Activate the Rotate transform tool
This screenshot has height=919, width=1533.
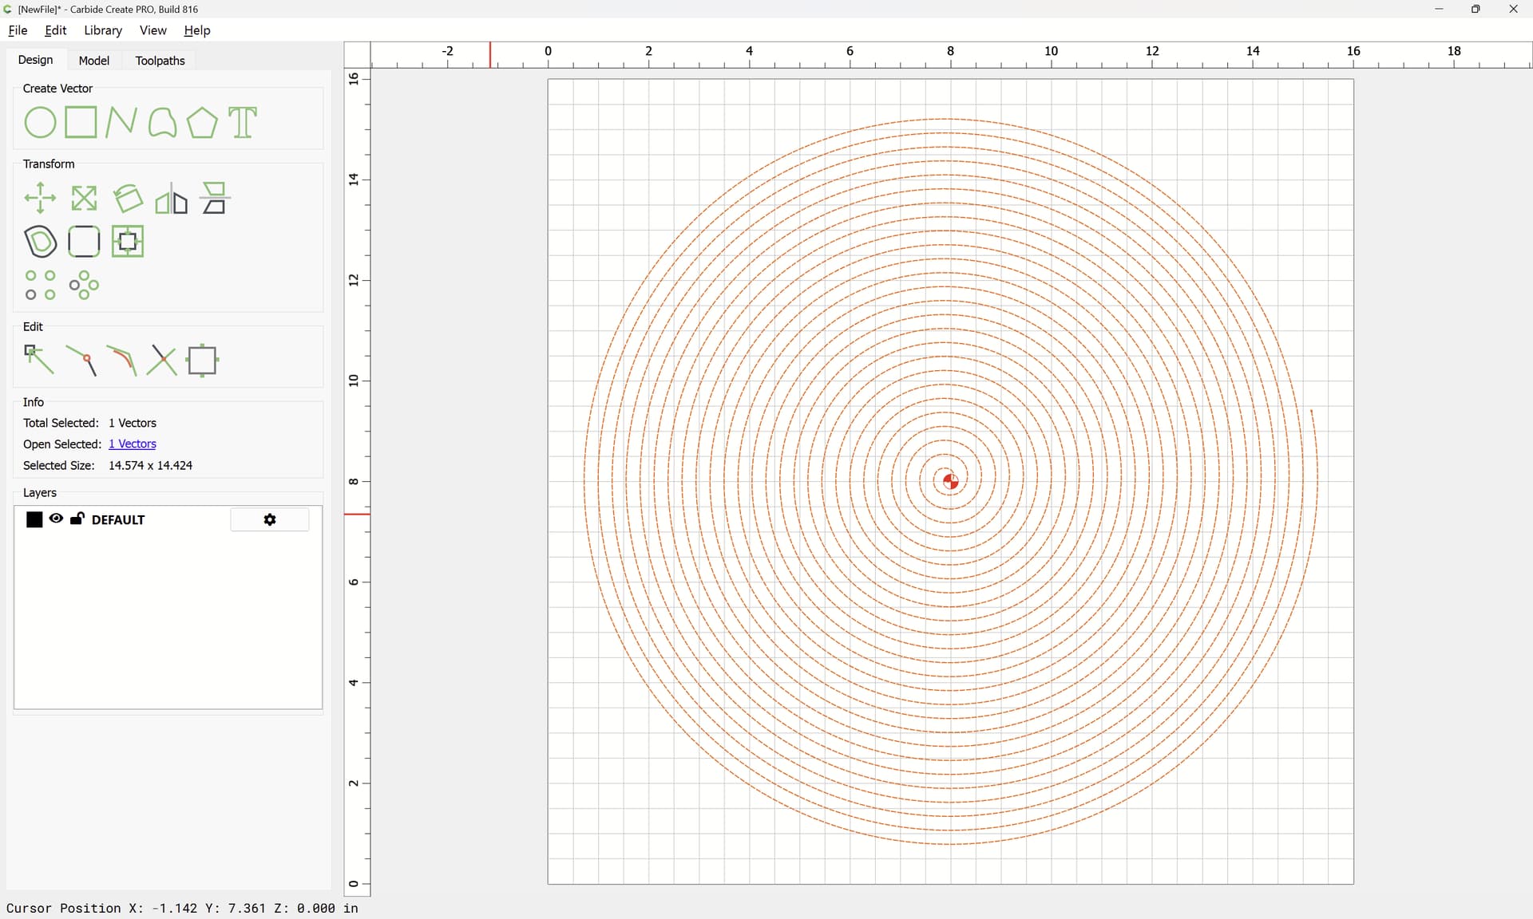[128, 199]
